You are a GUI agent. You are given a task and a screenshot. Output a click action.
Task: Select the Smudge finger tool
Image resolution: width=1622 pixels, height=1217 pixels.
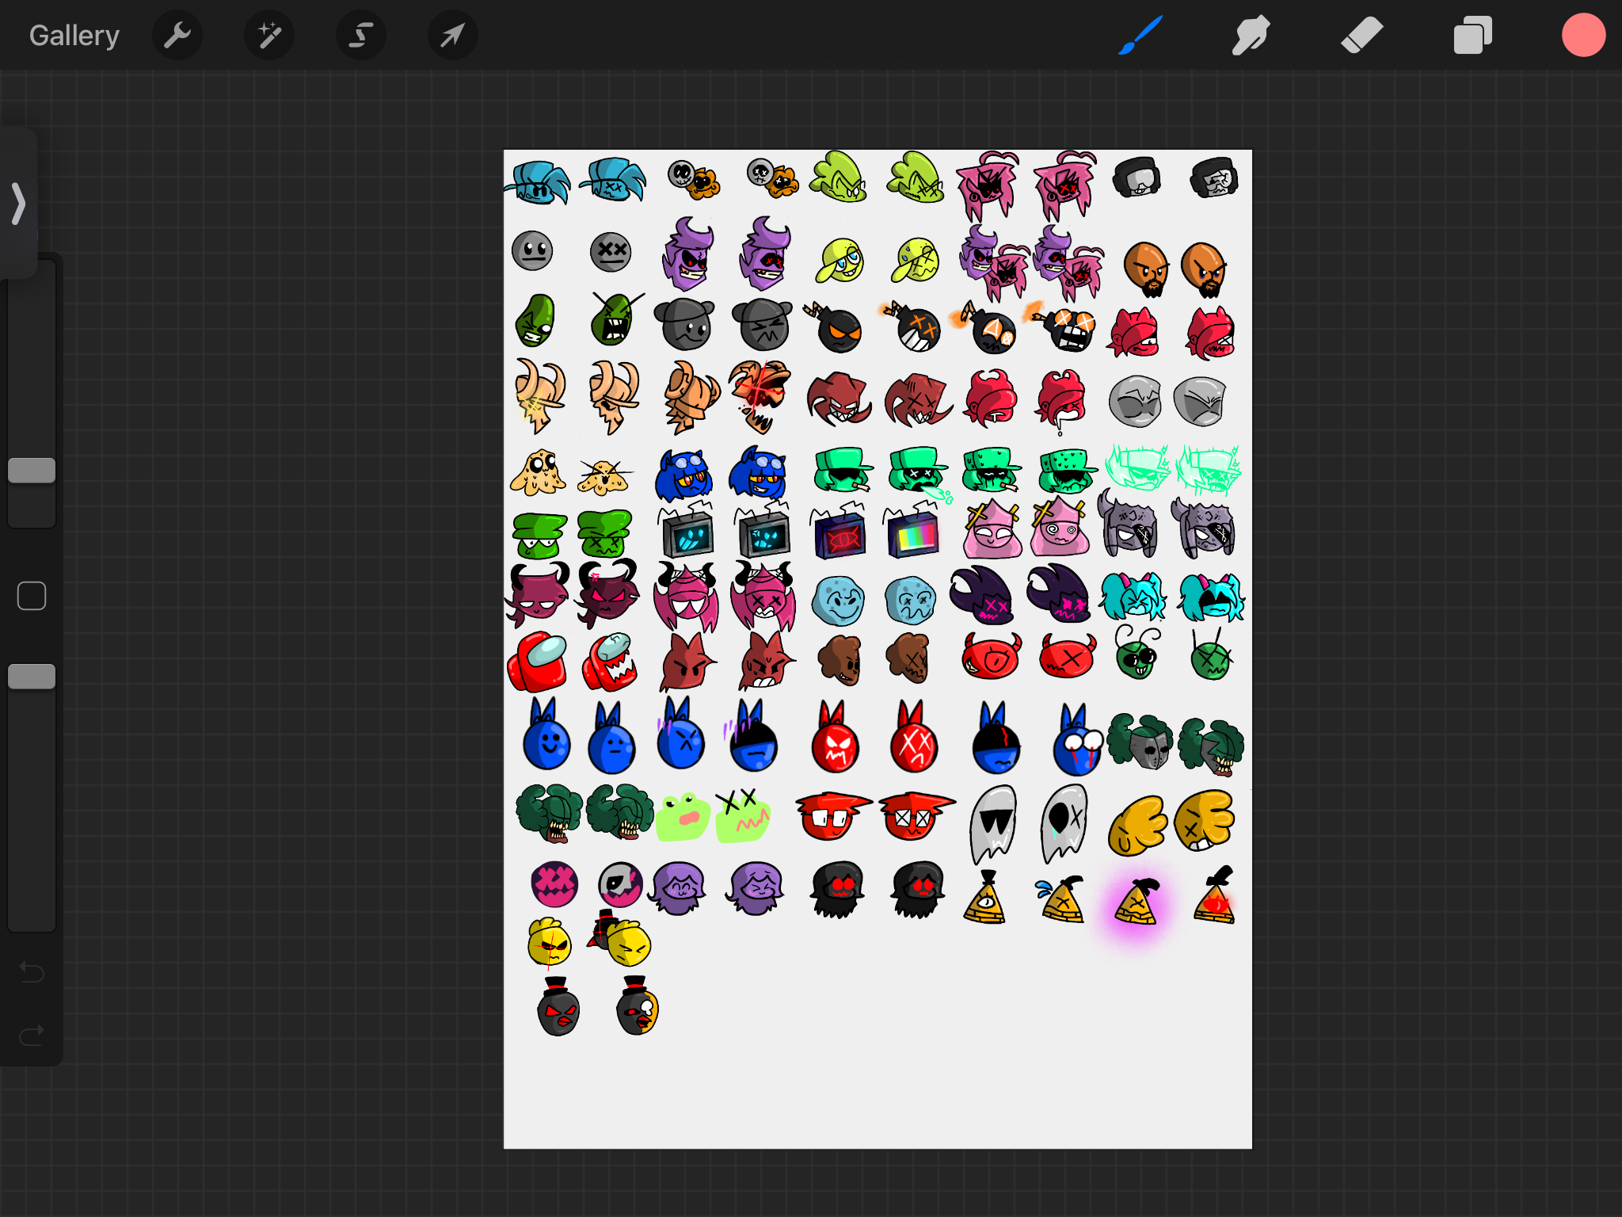(x=1251, y=36)
